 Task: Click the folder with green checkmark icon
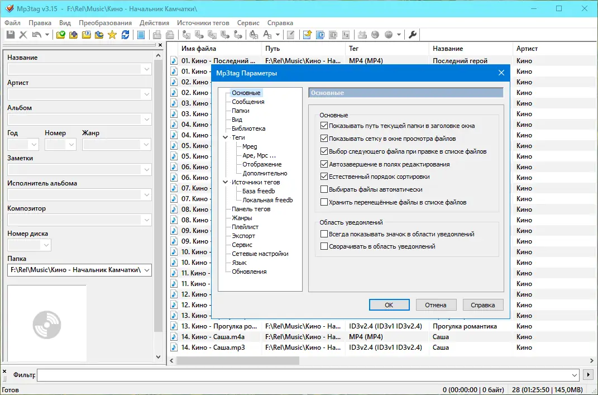[x=61, y=35]
